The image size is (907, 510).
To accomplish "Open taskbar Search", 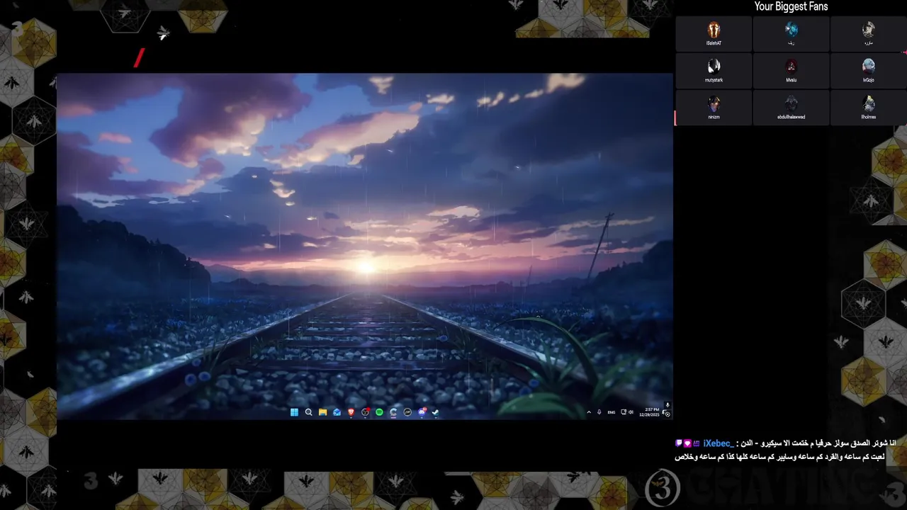I will pos(308,412).
